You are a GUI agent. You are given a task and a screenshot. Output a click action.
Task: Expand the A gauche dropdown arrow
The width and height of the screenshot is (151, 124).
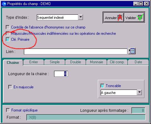pos(139,92)
